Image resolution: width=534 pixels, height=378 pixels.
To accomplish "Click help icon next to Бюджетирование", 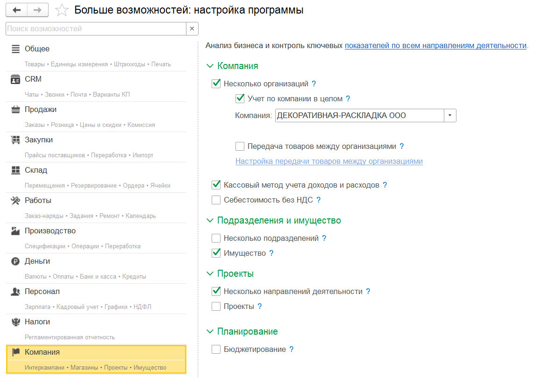I will (x=292, y=350).
